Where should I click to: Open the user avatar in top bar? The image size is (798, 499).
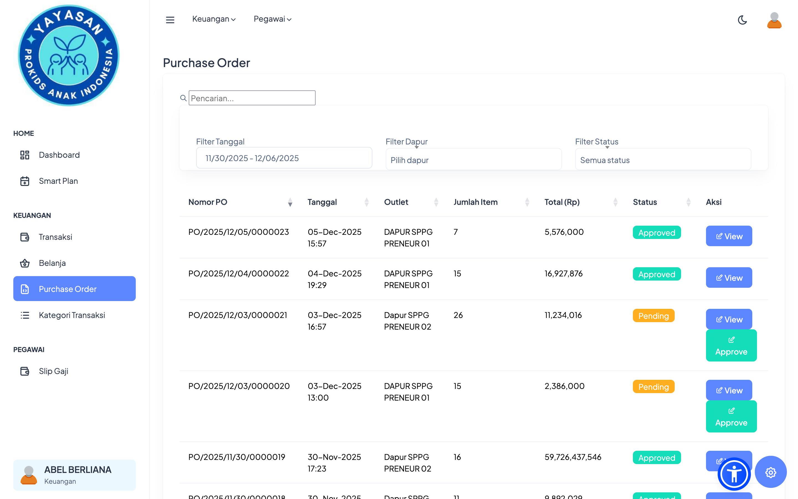[774, 21]
